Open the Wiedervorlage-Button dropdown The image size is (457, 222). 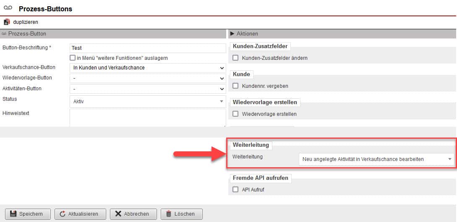point(148,78)
